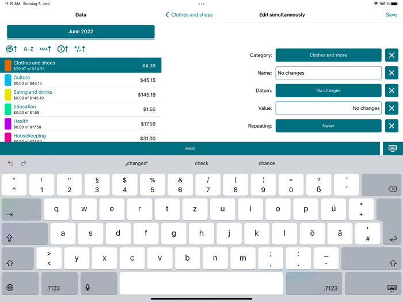
Task: Select the Education category row
Action: [x=81, y=109]
